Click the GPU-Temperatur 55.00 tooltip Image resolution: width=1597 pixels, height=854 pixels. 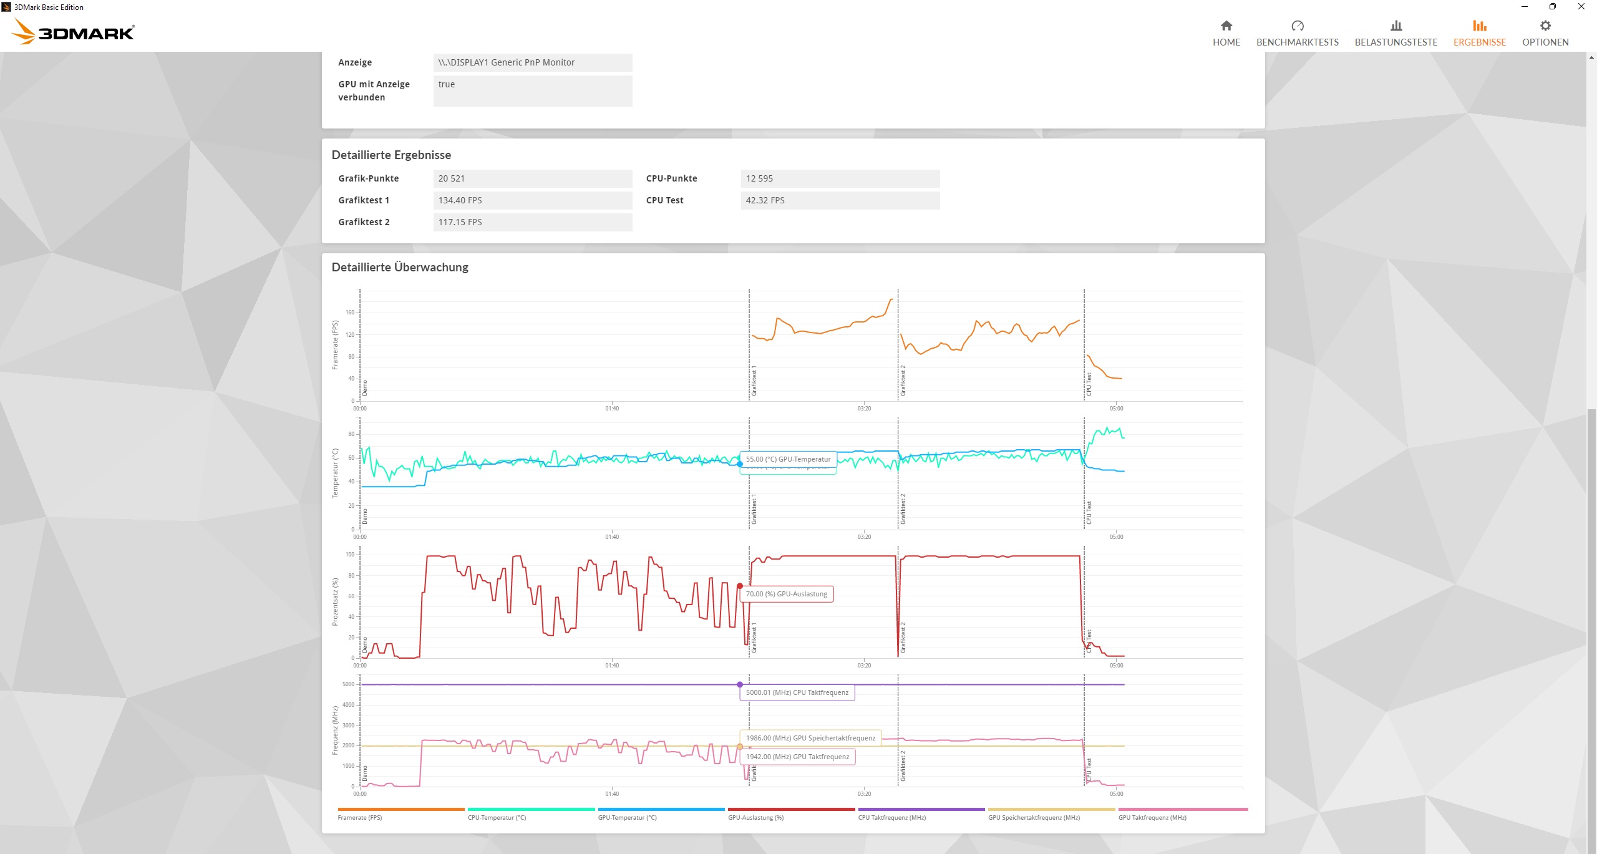(788, 459)
